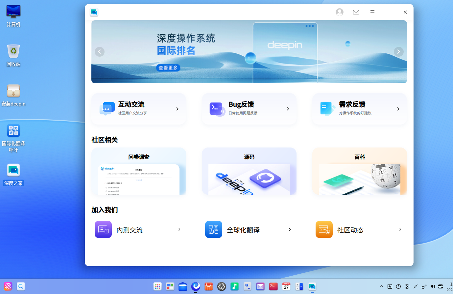Image resolution: width=453 pixels, height=294 pixels.
Task: Click the 社区相关 section heading
Action: pyautogui.click(x=105, y=140)
